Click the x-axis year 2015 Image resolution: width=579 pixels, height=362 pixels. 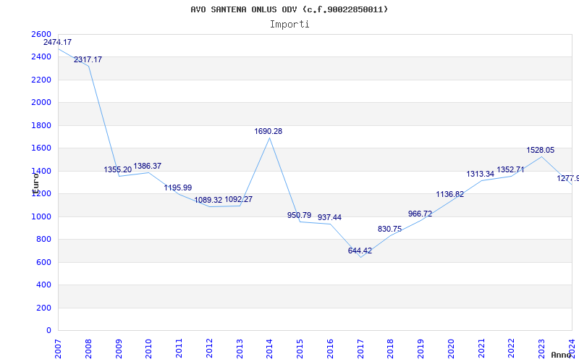click(x=300, y=348)
